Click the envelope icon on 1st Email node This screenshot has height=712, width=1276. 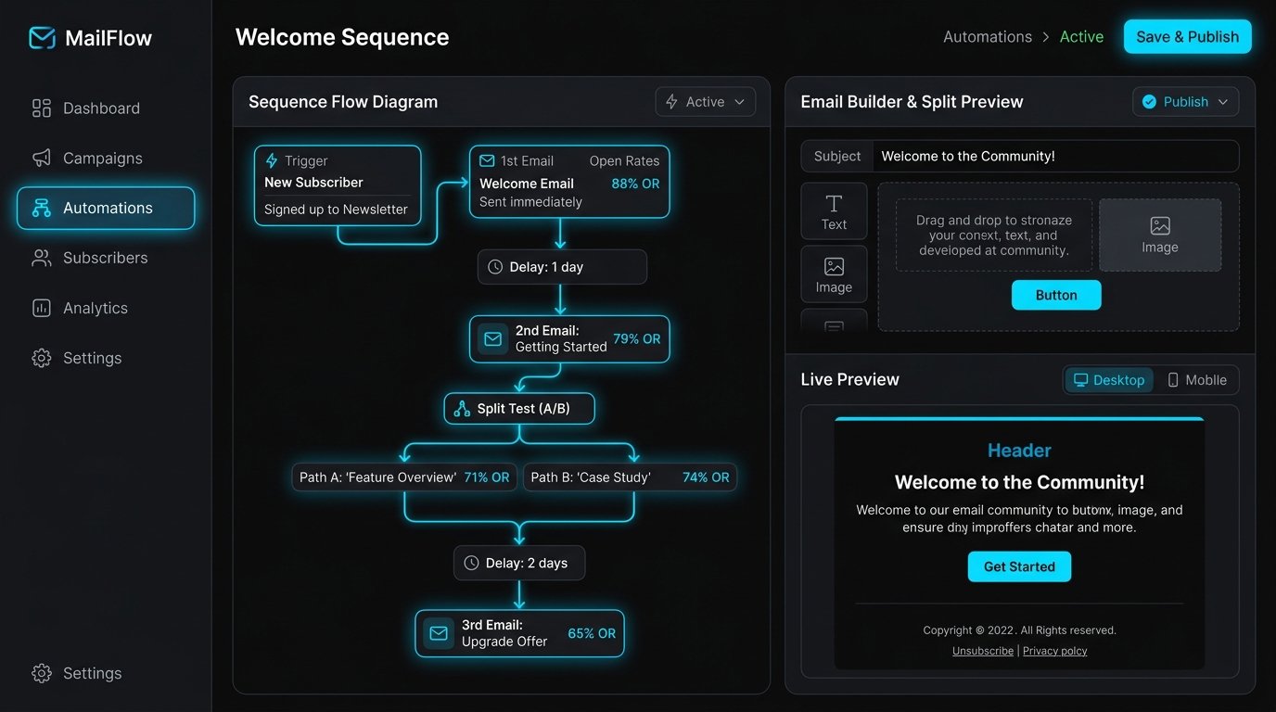(487, 161)
